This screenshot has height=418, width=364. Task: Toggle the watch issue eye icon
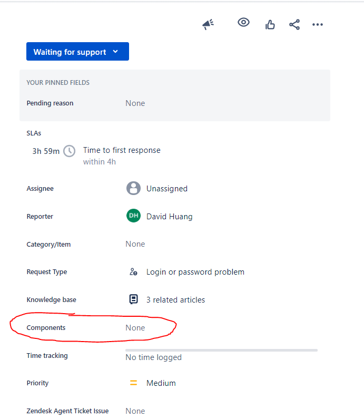(243, 22)
